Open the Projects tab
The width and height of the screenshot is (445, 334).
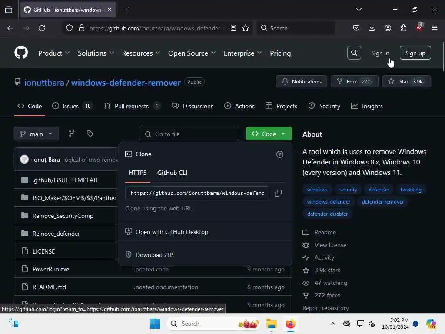click(281, 106)
